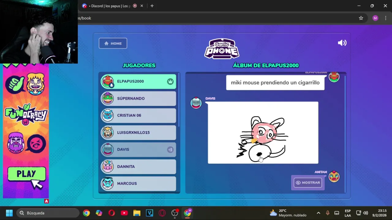Click the Gartic Phone logo
The image size is (392, 220).
click(x=222, y=49)
